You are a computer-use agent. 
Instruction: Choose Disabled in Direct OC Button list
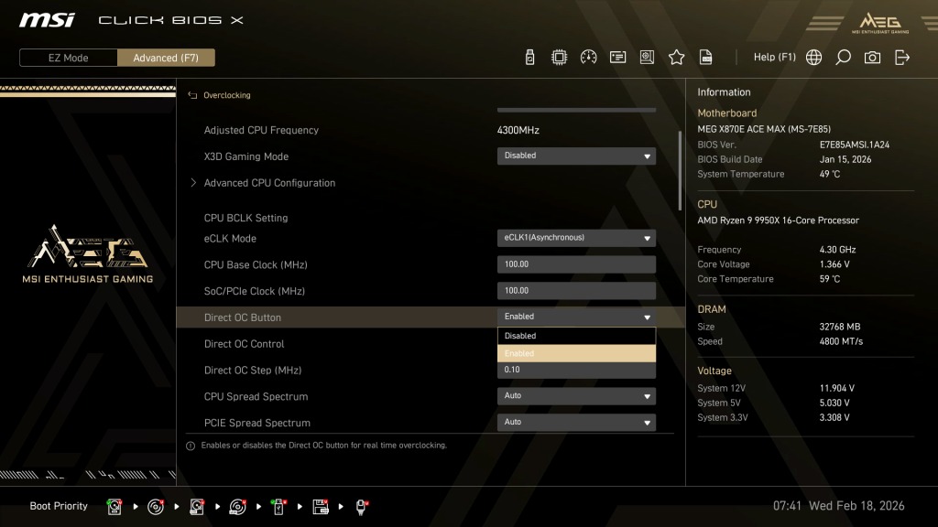[x=576, y=336]
